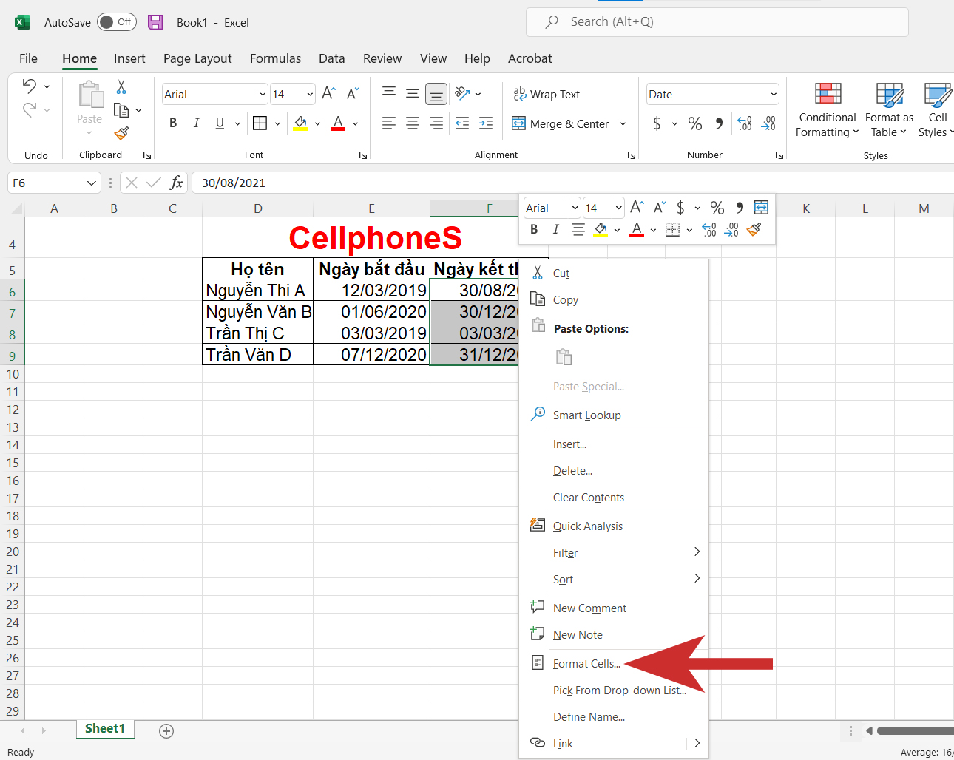This screenshot has height=760, width=954.
Task: Open the font size dropdown in ribbon
Action: pyautogui.click(x=310, y=94)
